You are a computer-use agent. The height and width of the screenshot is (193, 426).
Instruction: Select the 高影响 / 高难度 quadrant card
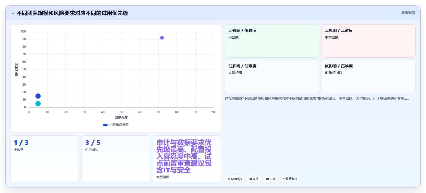368,41
